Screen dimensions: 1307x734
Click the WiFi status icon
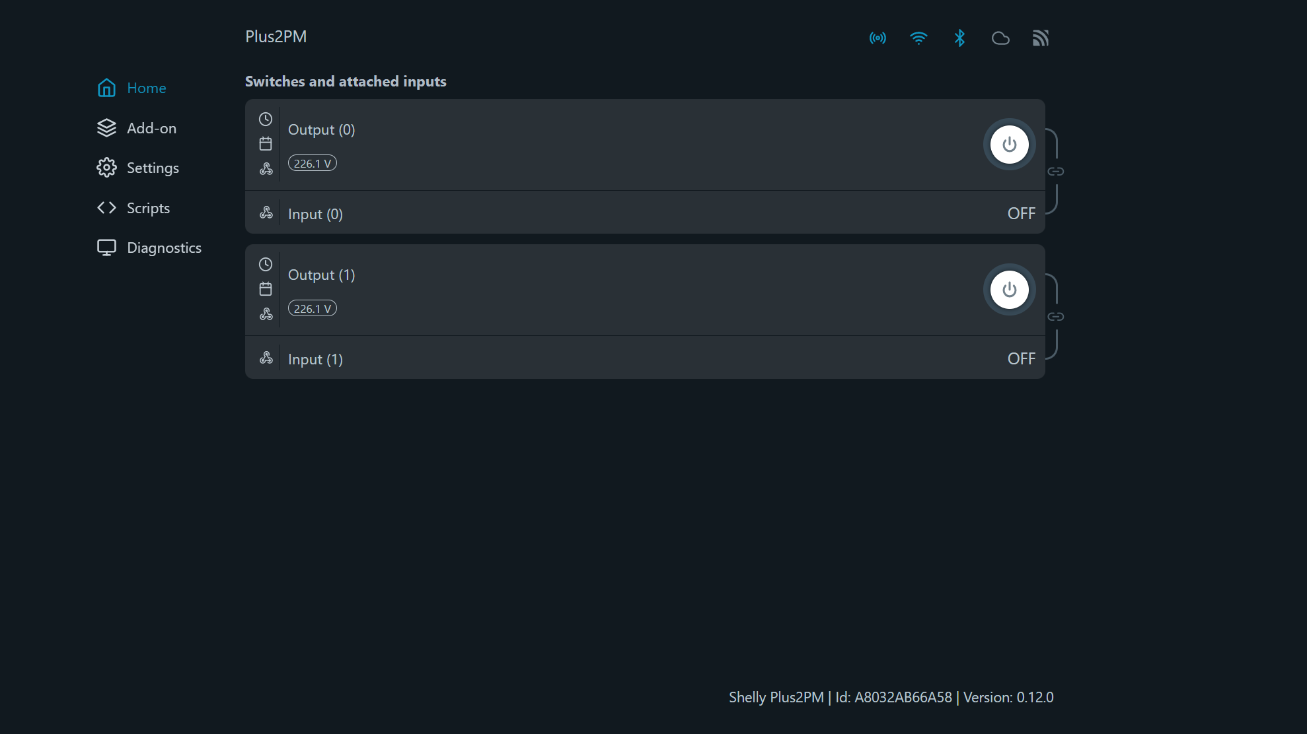coord(918,38)
